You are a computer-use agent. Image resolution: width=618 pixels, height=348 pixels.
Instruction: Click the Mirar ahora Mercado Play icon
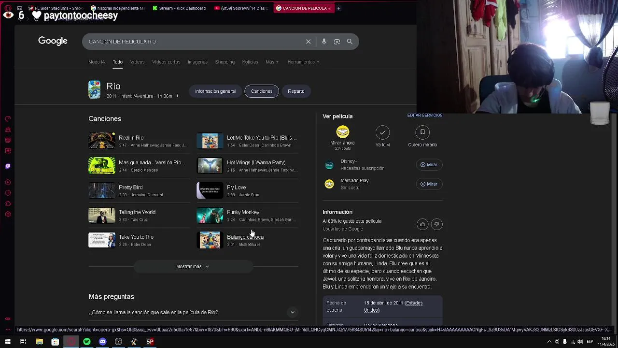coord(342,132)
